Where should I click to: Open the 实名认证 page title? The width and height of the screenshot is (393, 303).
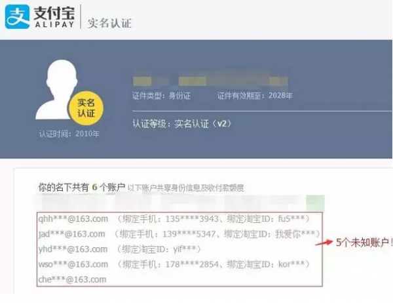(x=110, y=22)
